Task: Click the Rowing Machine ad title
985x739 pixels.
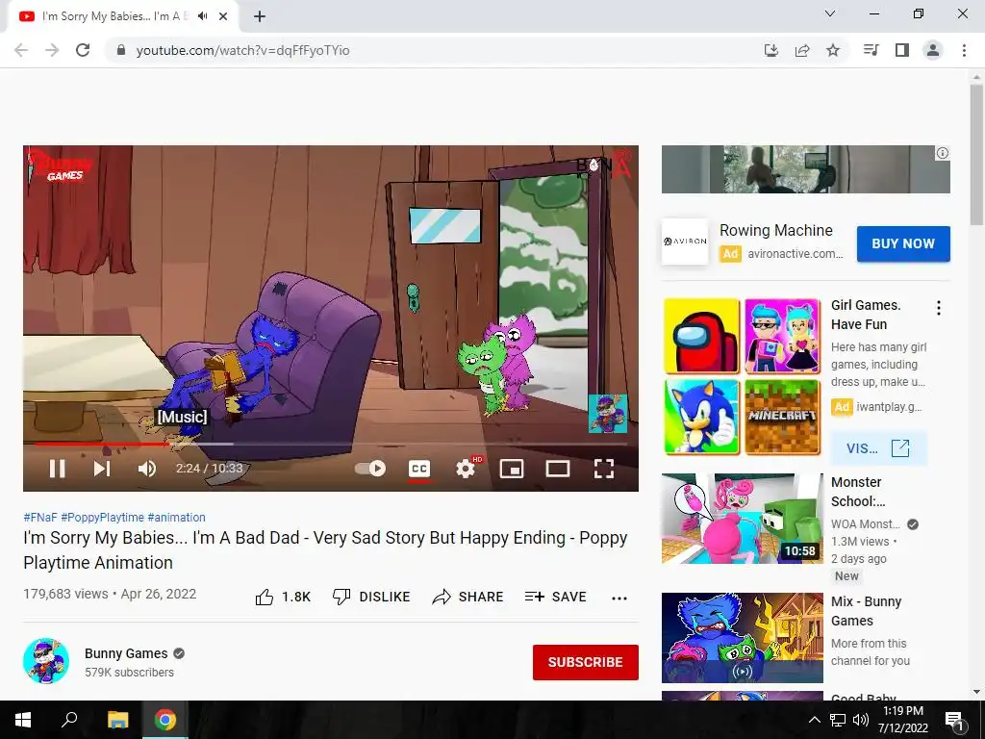Action: (x=776, y=231)
